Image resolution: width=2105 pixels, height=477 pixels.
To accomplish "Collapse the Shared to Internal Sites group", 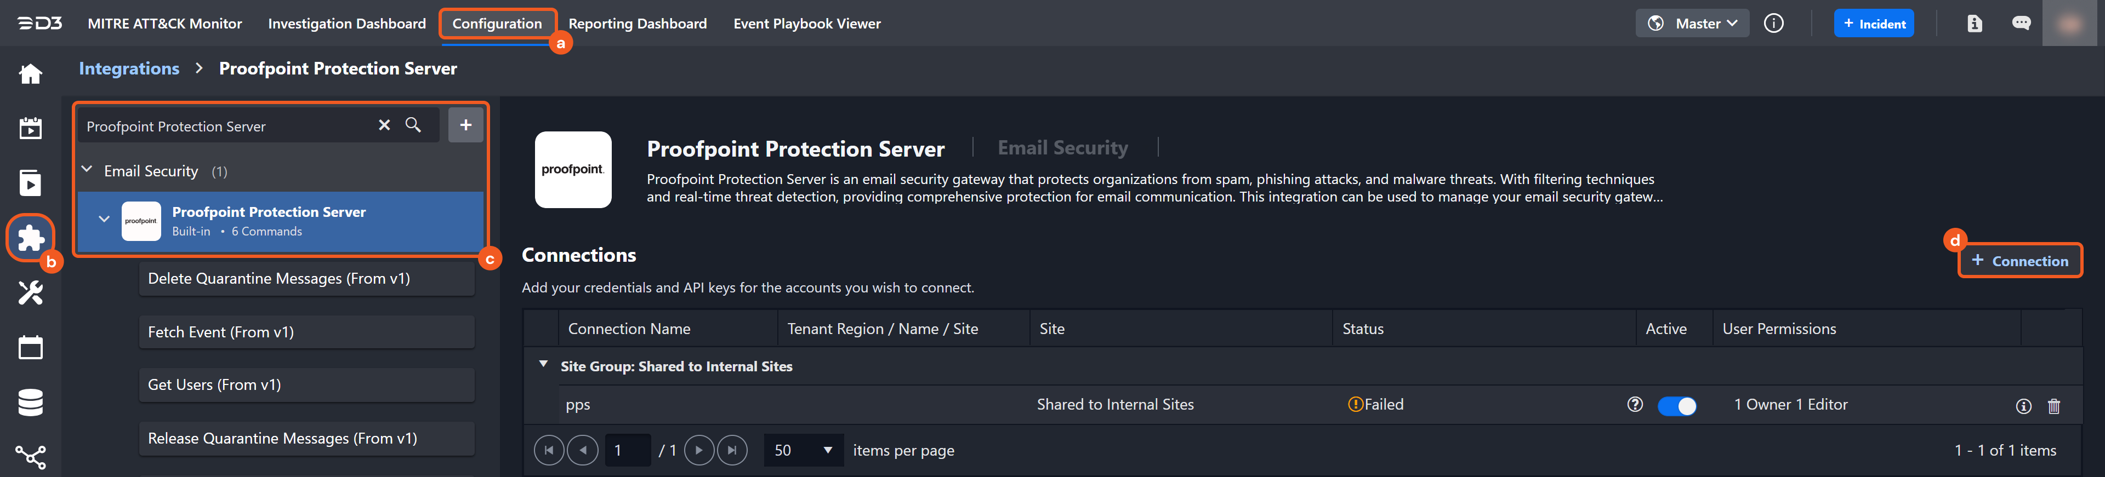I will pyautogui.click(x=543, y=365).
